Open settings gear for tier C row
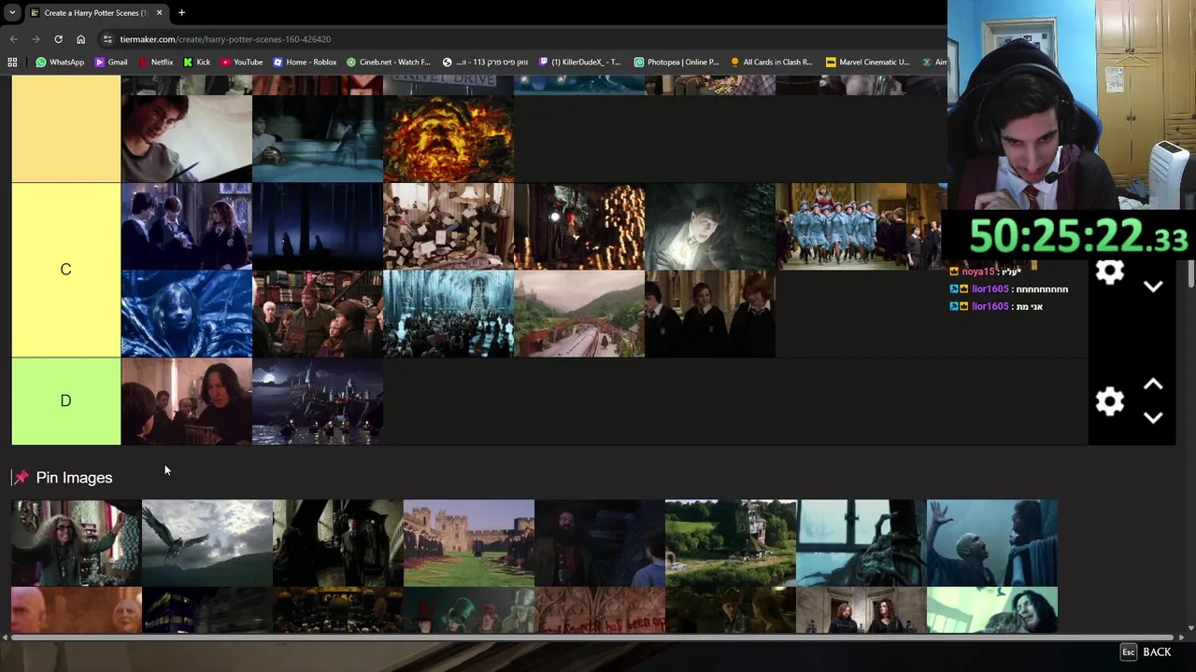 coord(1109,272)
